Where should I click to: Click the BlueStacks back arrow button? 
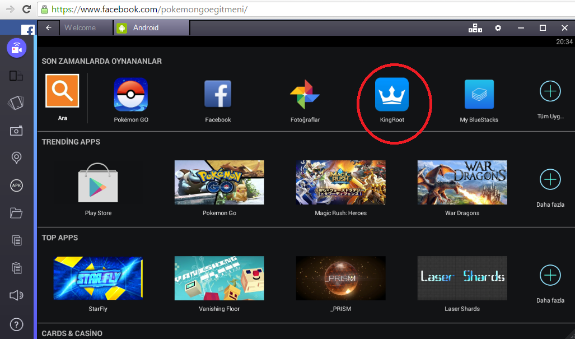click(x=48, y=28)
